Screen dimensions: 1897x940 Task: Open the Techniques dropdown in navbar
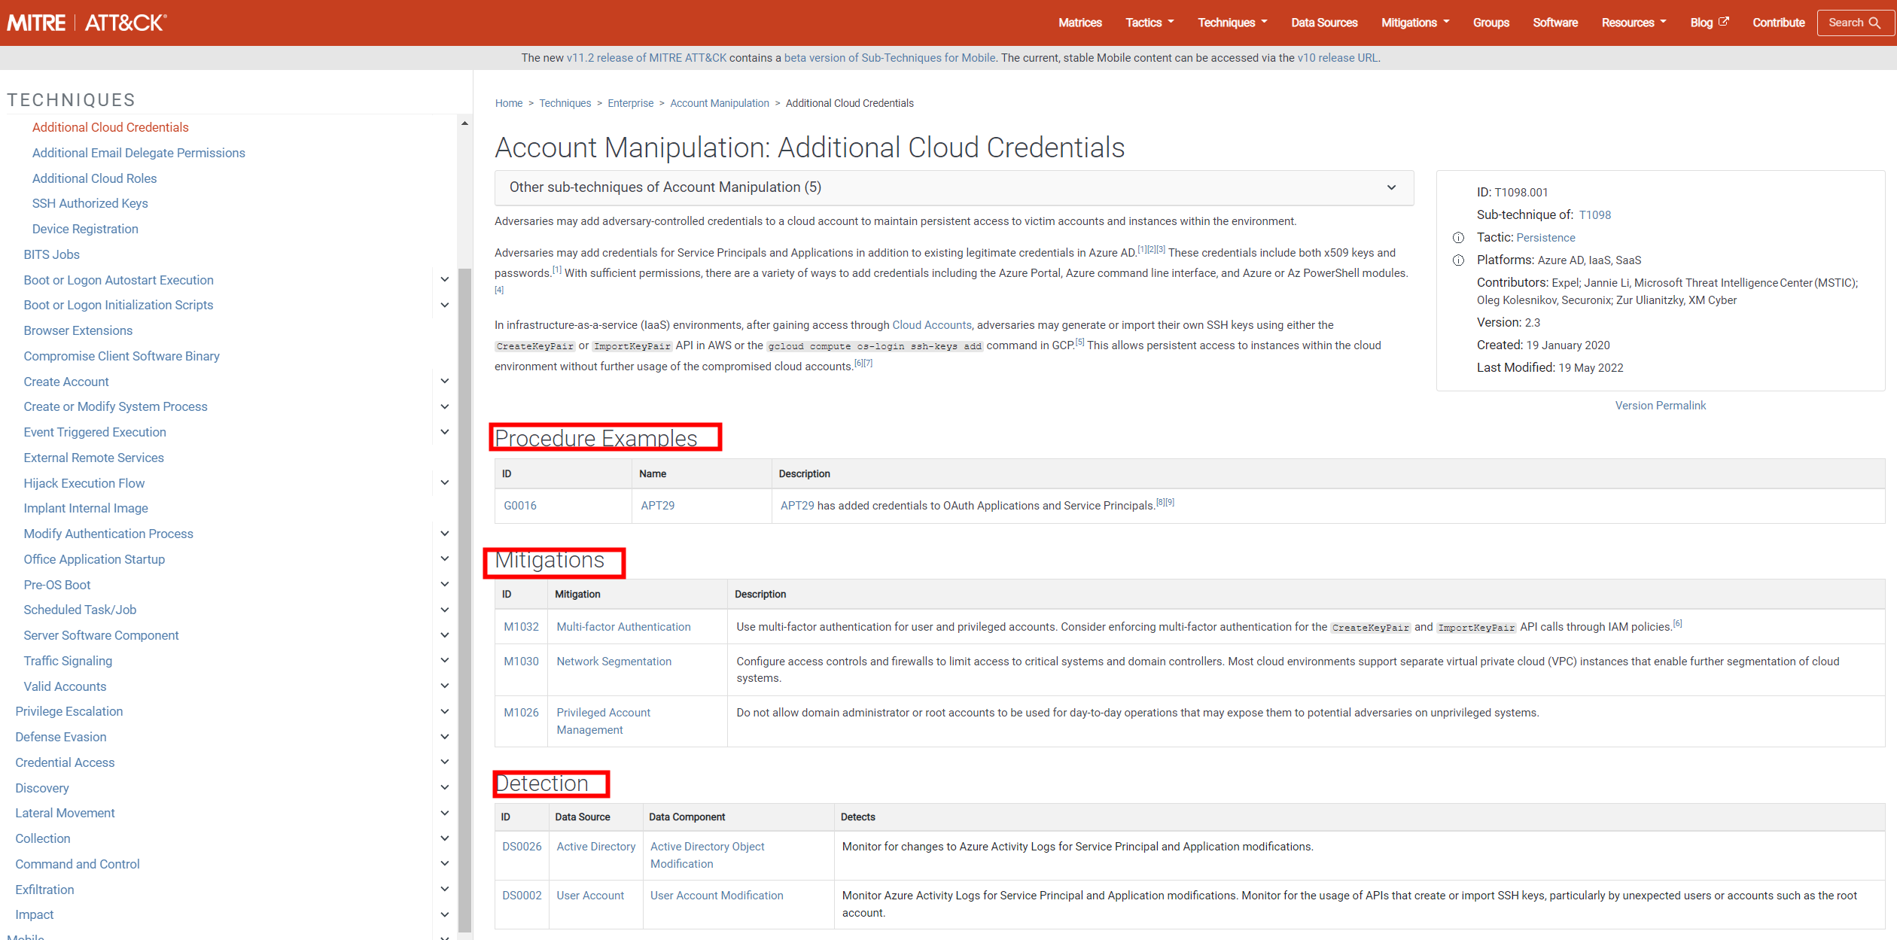[1232, 23]
